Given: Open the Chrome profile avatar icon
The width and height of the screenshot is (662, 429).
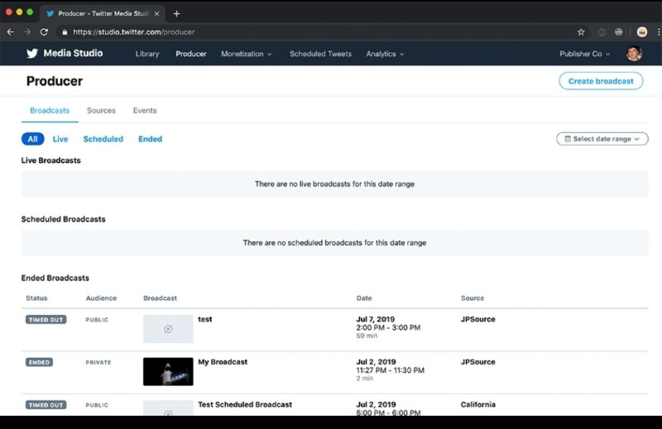Looking at the screenshot, I should [642, 32].
